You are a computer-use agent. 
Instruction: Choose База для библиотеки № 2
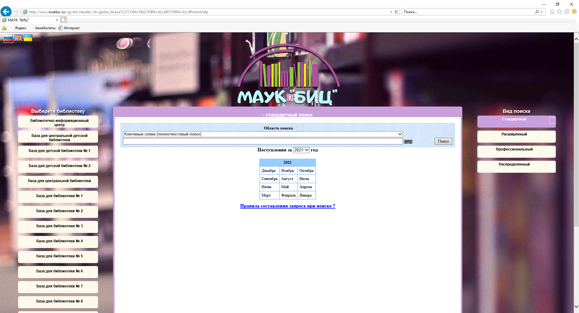coord(58,212)
